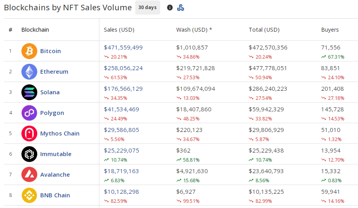Screen dimensions: 358x208
Task: Open the Bitcoin blockchain link
Action: click(x=50, y=51)
